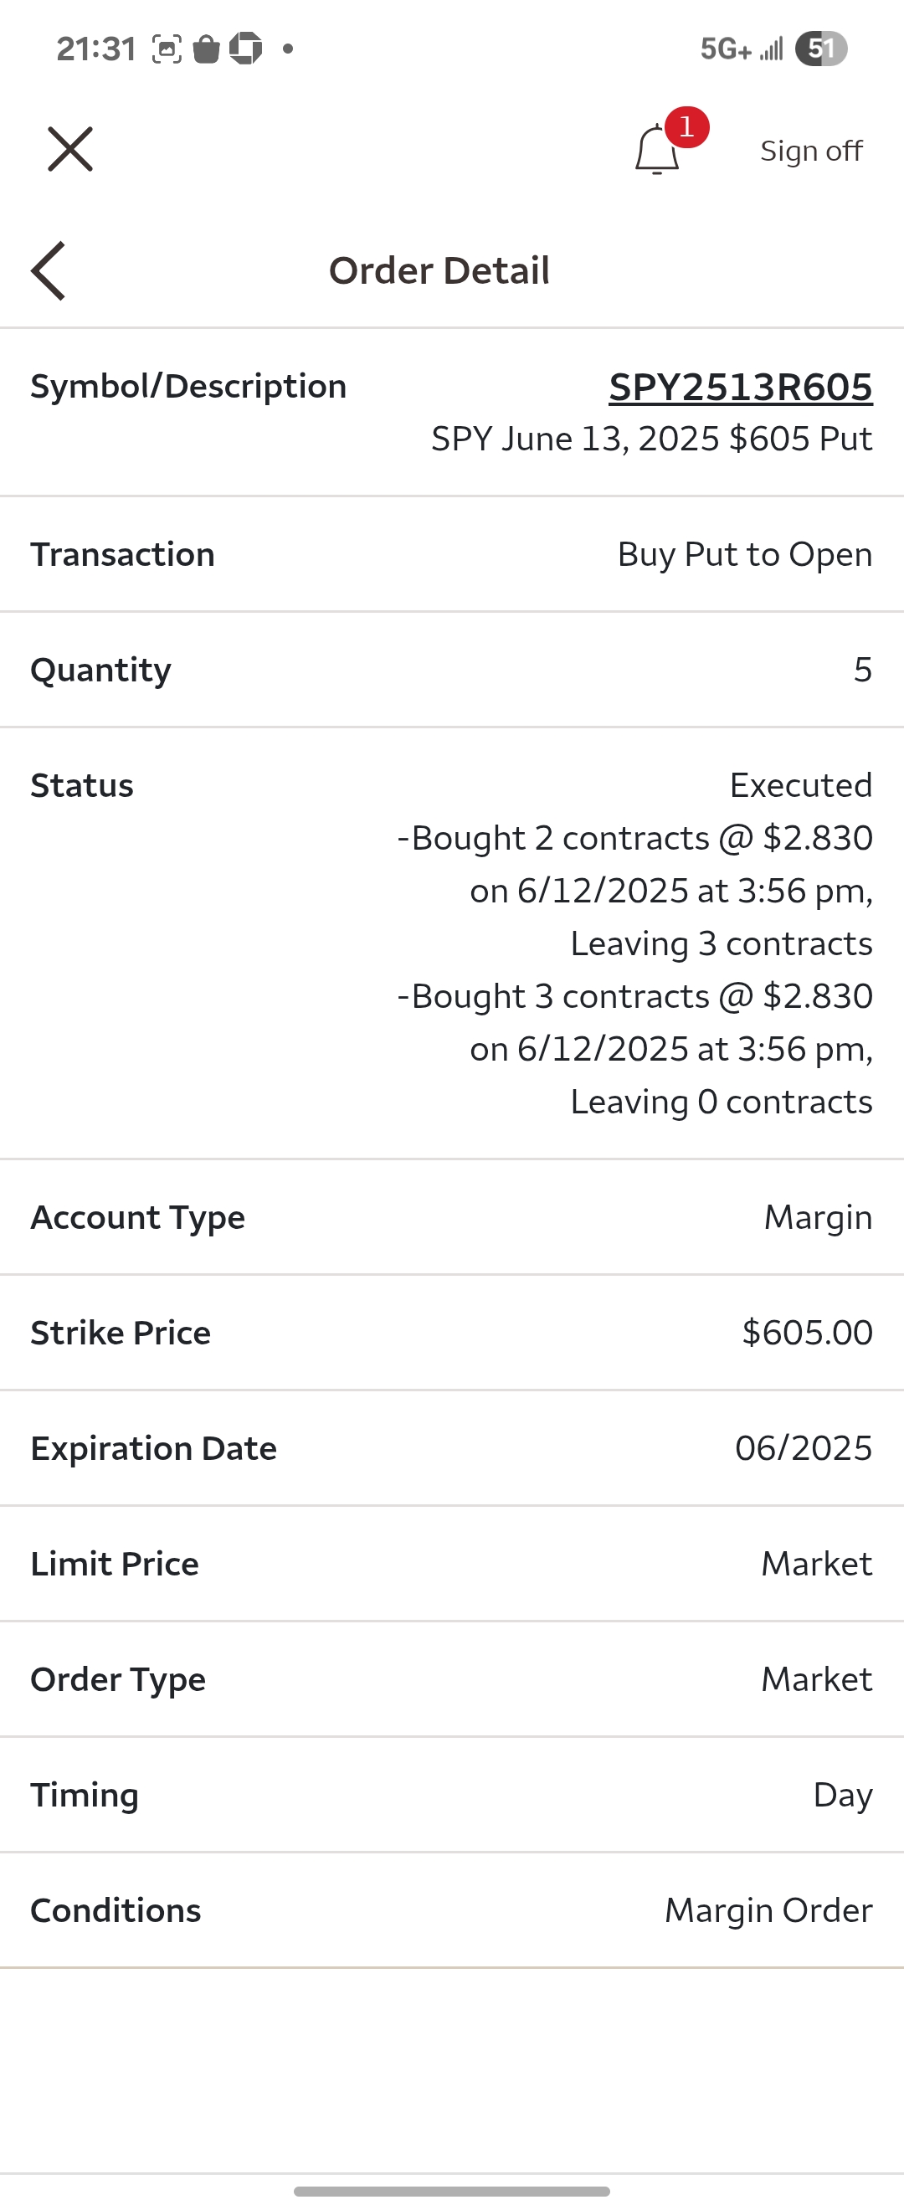This screenshot has height=2210, width=904.
Task: Select the Conditions Margin Order row
Action: click(x=452, y=1910)
